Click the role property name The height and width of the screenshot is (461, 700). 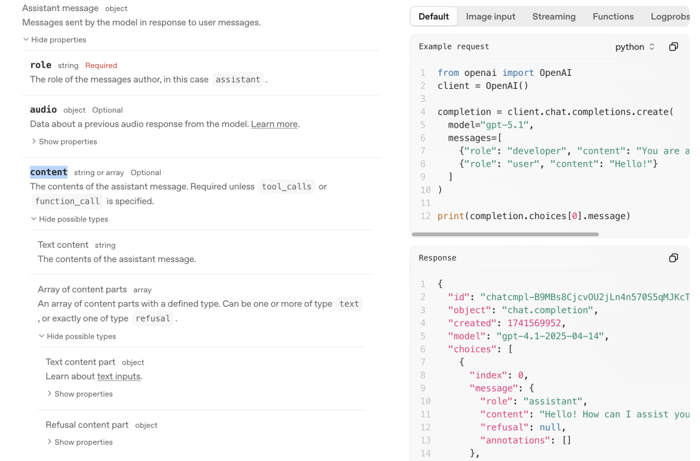(x=41, y=65)
